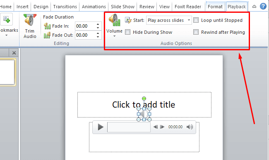Click the Start lightning icon

(128, 20)
